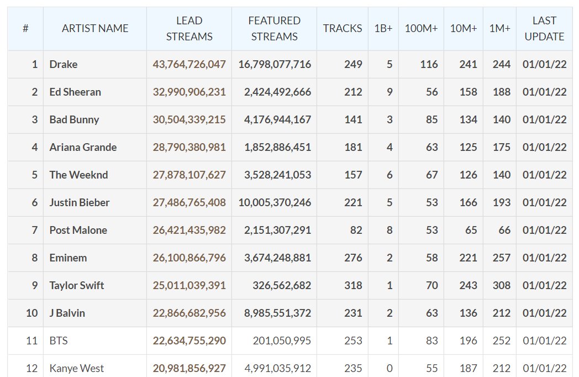Click J Balvin's lead streams 22,866,682,956
Image resolution: width=579 pixels, height=377 pixels.
click(x=189, y=313)
